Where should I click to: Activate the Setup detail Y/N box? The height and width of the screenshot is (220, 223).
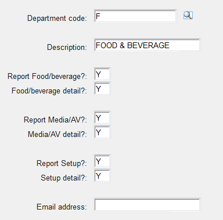[102, 176]
